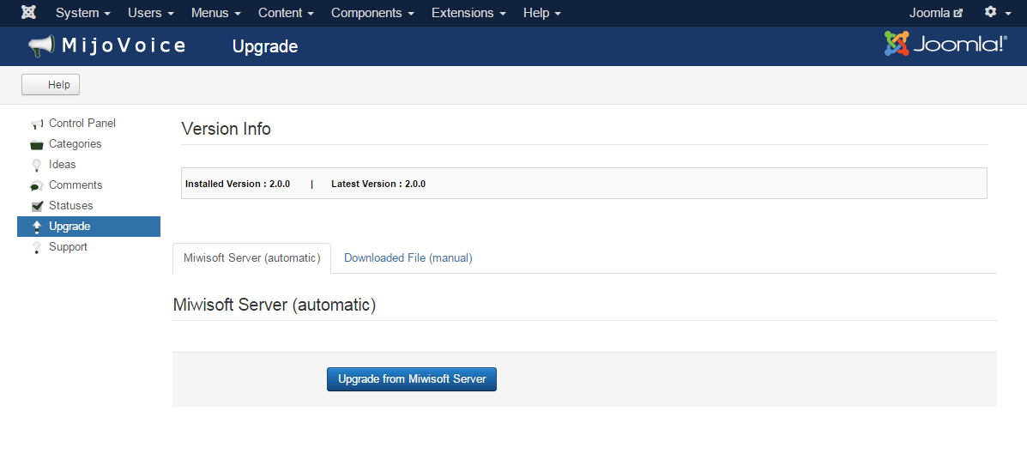
Task: Click the Categories folder icon in sidebar
Action: (x=37, y=144)
